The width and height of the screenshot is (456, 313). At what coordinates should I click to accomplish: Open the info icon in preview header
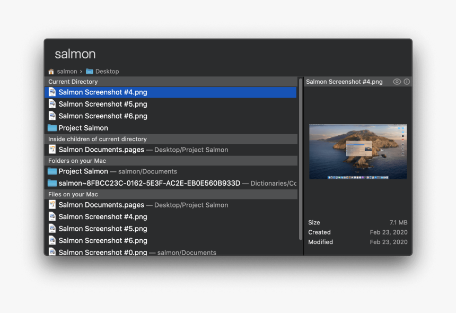407,82
